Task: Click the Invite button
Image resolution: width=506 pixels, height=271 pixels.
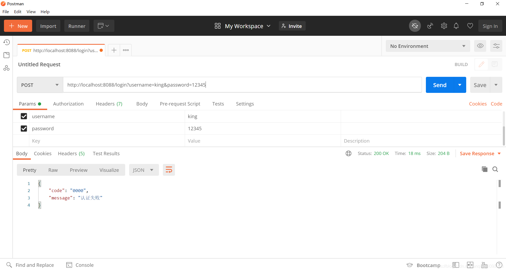Action: (x=292, y=26)
